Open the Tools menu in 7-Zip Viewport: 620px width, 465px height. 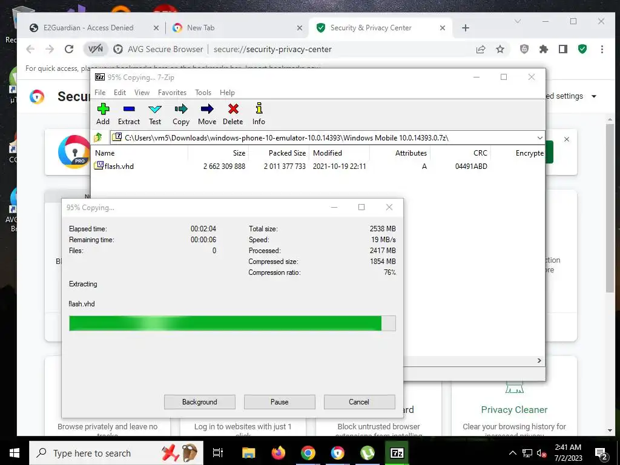[x=203, y=93]
